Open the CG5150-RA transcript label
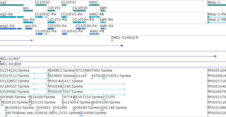The height and width of the screenshot is (117, 226). 57,20
